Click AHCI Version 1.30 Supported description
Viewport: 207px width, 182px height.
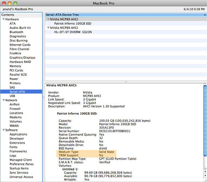pos(103,107)
